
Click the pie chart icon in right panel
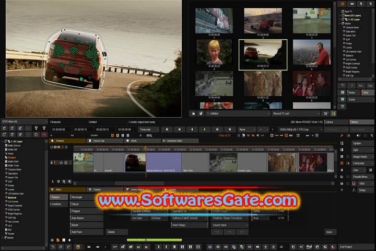point(342,170)
